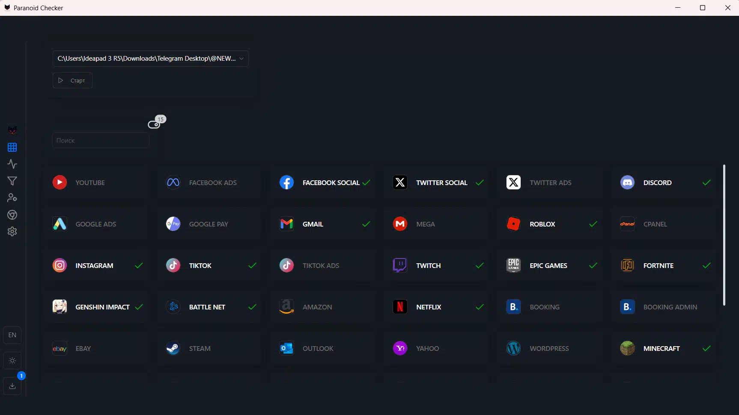Image resolution: width=739 pixels, height=415 pixels.
Task: Open the downloads icon with badge 1
Action: tap(12, 386)
